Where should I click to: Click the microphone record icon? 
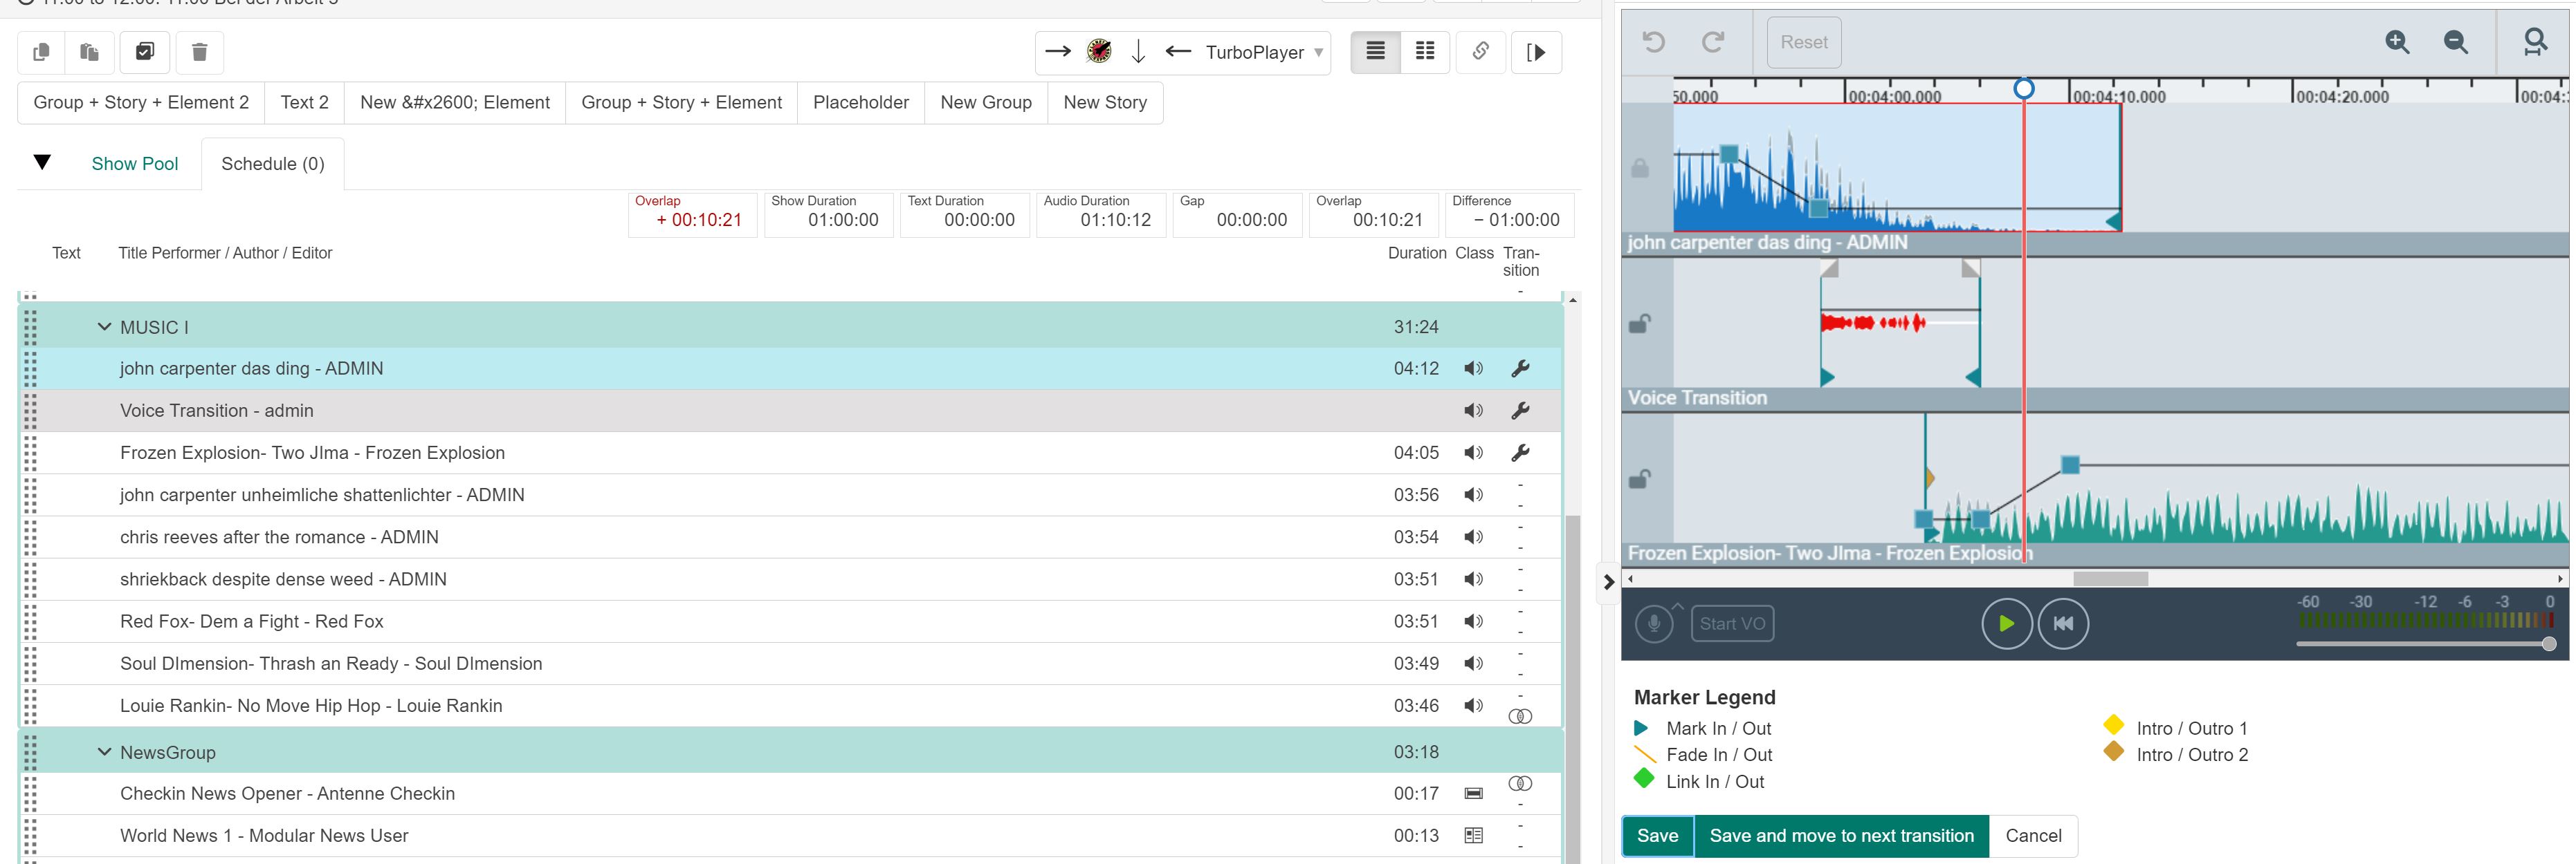[x=1654, y=623]
